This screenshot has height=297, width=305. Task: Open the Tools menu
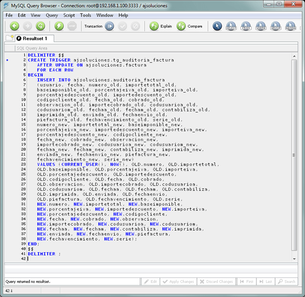[x=86, y=15]
